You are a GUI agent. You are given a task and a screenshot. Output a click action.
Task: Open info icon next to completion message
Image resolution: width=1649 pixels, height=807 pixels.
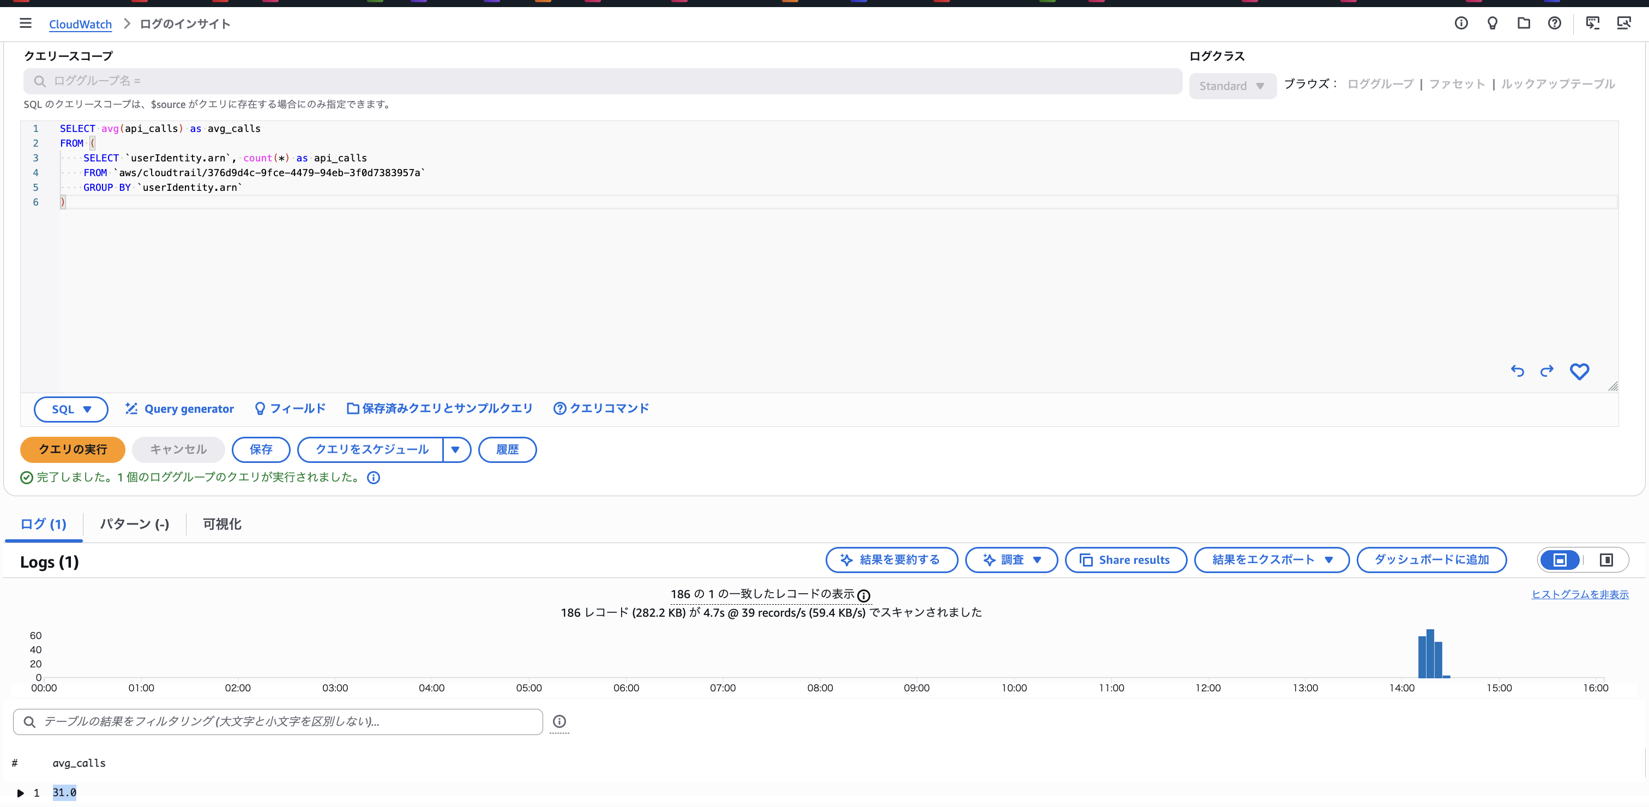pos(373,478)
